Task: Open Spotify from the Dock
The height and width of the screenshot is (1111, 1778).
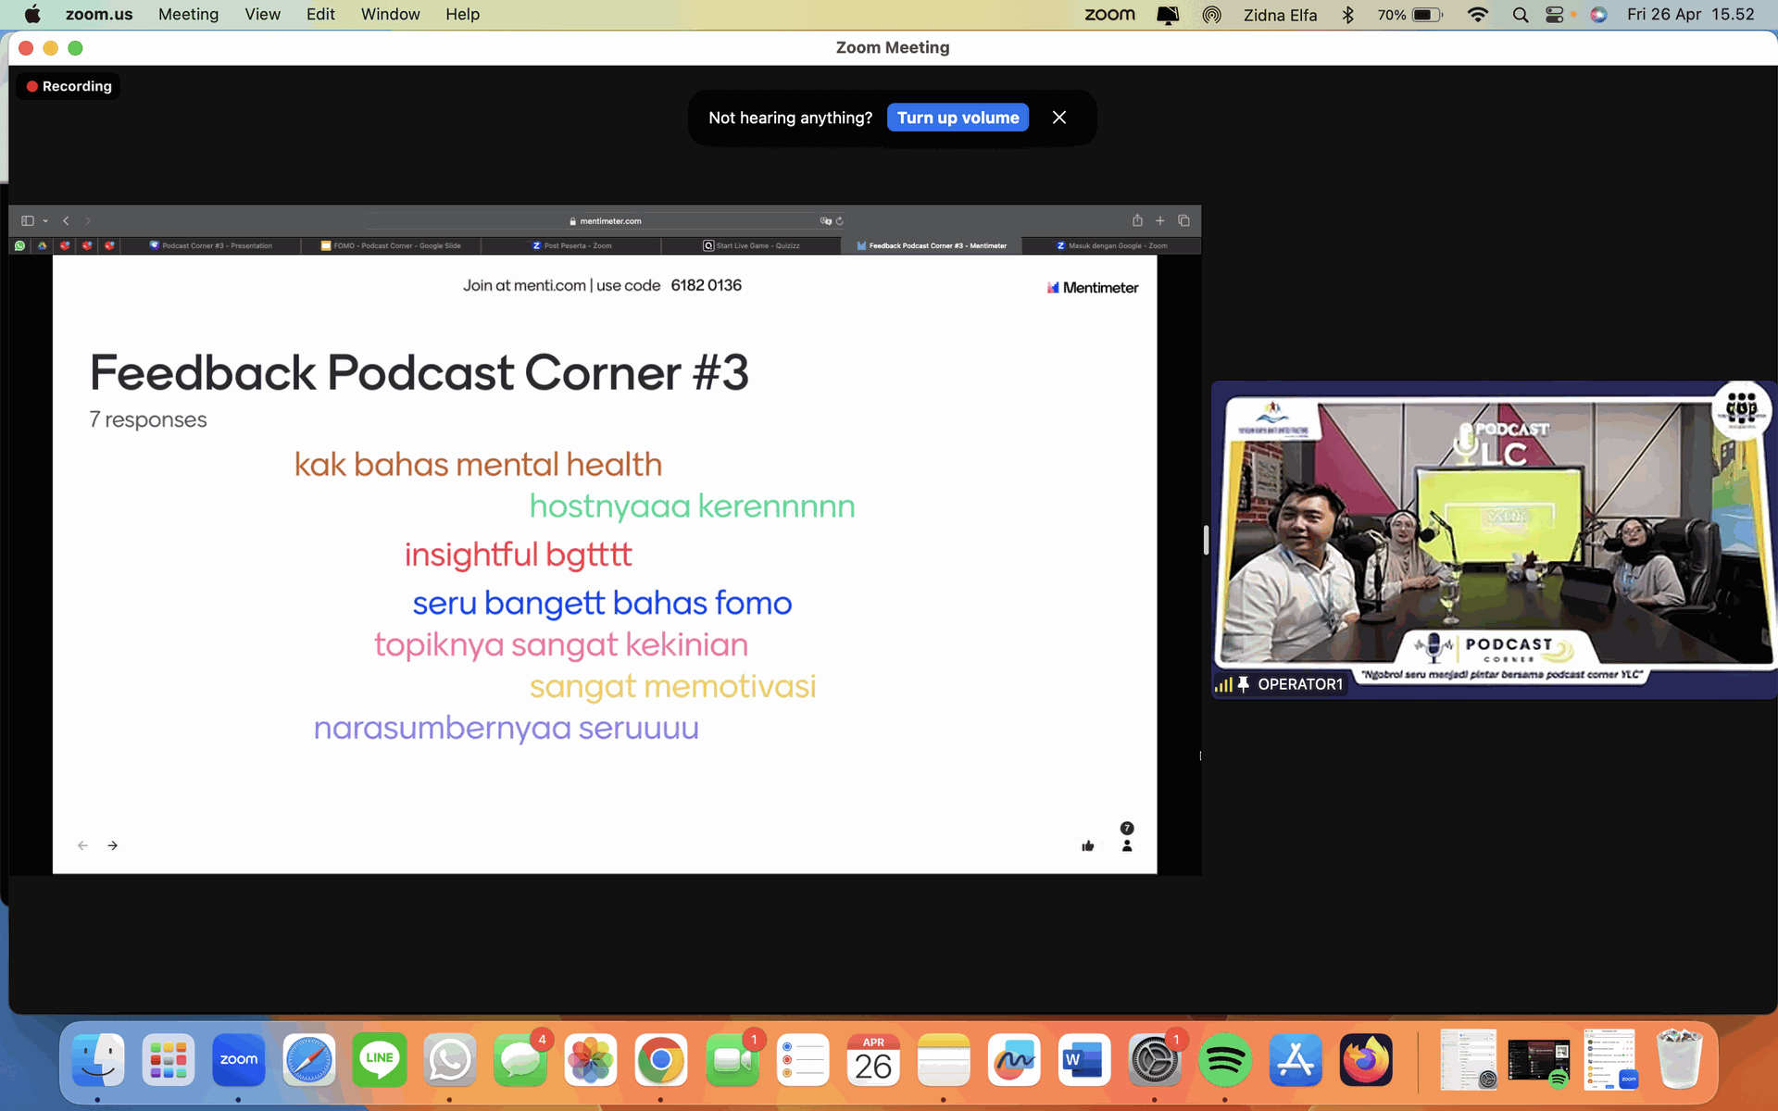Action: 1224,1060
